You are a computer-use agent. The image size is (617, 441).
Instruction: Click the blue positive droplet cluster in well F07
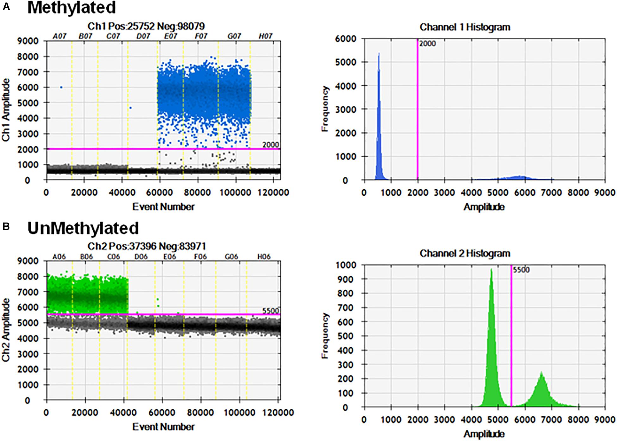pos(201,92)
